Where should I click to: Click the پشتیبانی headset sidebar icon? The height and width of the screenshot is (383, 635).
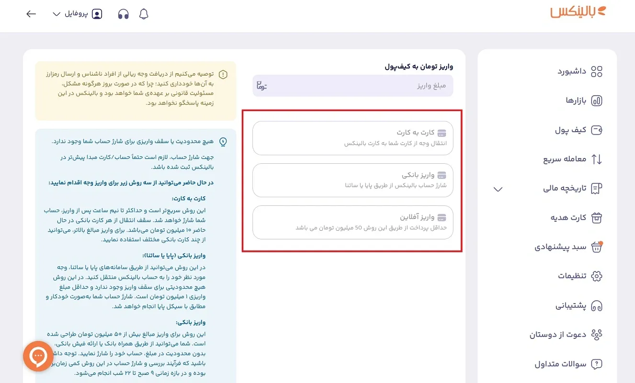tap(597, 305)
